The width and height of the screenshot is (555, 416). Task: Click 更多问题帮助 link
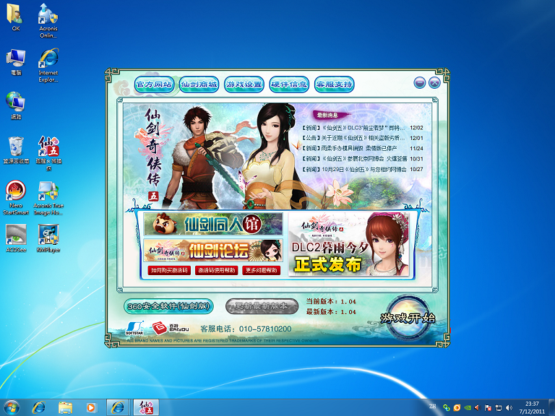pos(261,271)
